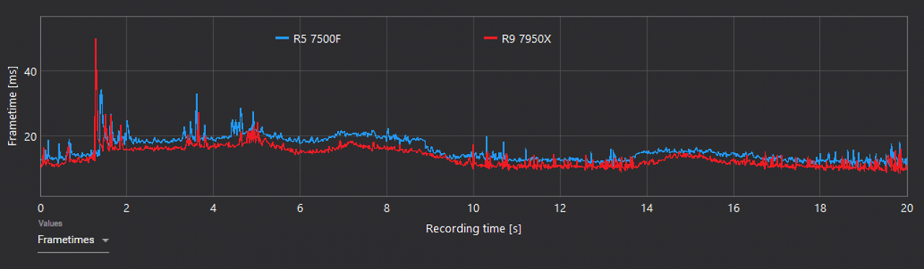This screenshot has width=924, height=269.
Task: Click the "Values" label above the dropdown
Action: tap(50, 224)
